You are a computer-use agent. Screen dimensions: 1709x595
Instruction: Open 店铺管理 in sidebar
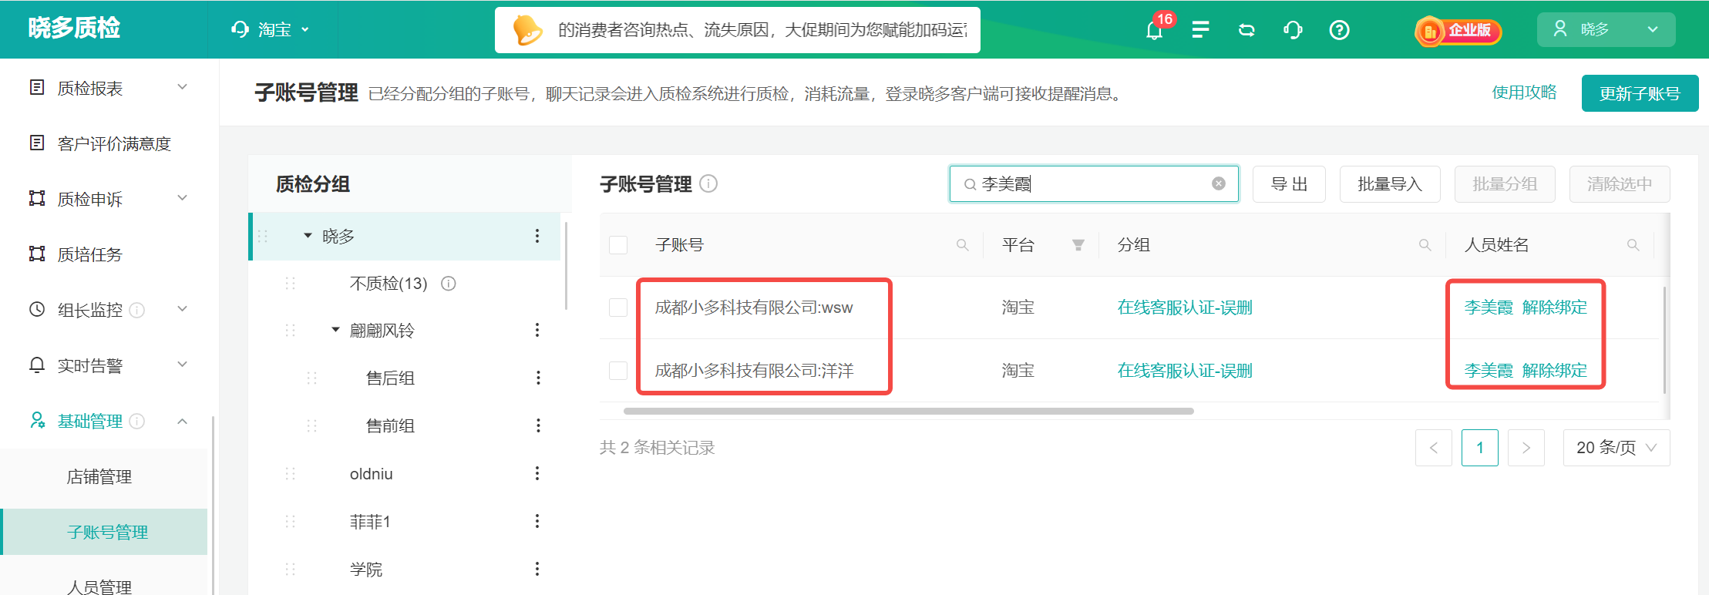tap(99, 476)
